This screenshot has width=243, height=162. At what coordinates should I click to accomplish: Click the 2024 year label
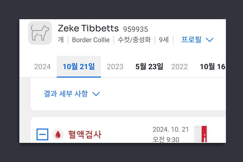(42, 67)
